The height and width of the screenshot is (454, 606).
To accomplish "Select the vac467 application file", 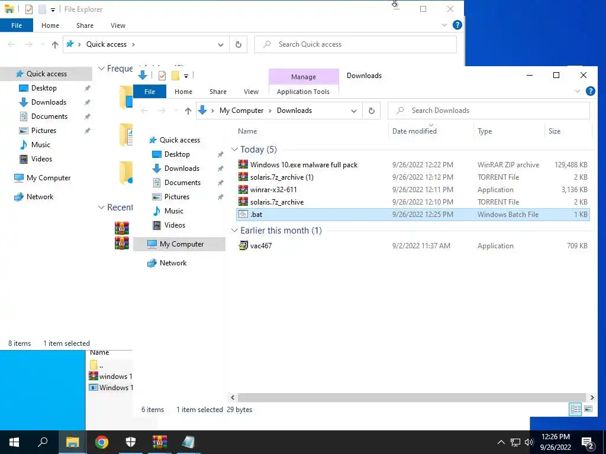I will point(412,245).
